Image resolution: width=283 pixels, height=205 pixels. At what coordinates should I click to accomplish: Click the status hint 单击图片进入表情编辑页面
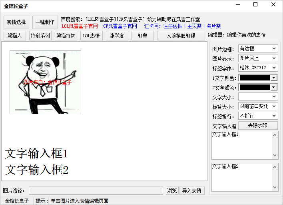pos(80,201)
